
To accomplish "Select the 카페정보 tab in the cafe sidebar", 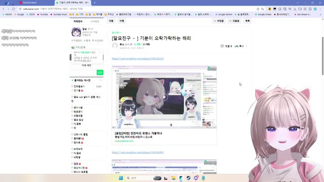I will pyautogui.click(x=78, y=21).
